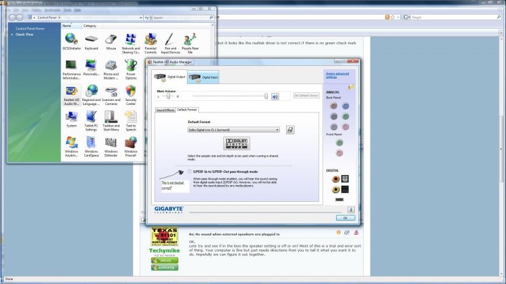
Task: Open the Text to Speech icon
Action: [x=131, y=120]
